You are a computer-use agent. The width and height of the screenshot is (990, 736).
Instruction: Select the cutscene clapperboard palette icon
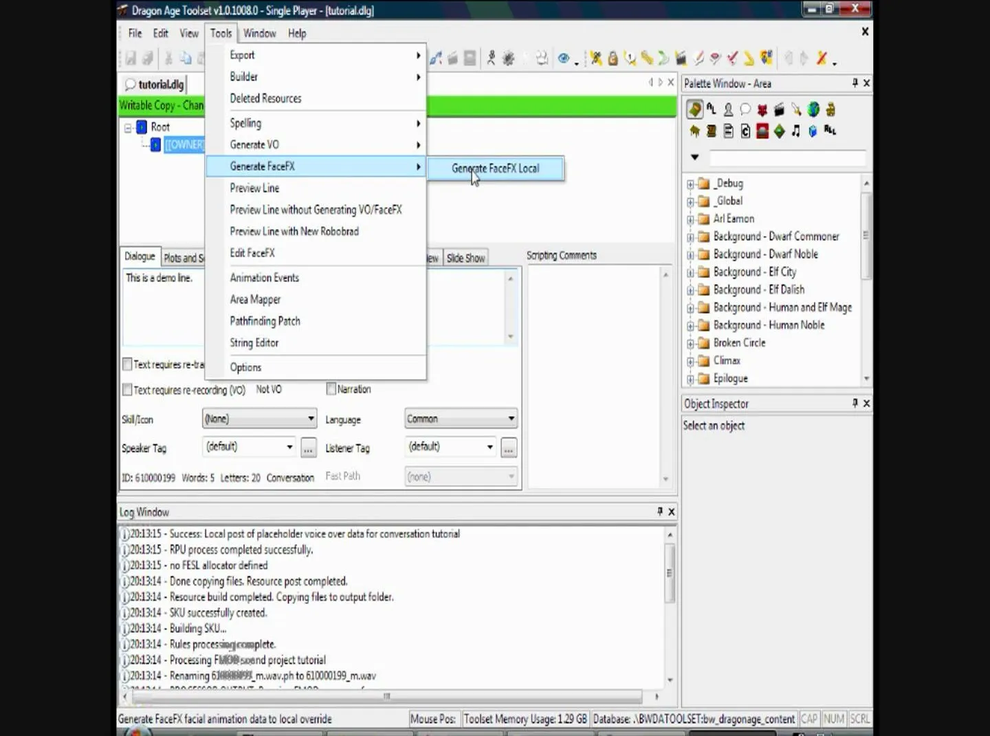point(779,109)
